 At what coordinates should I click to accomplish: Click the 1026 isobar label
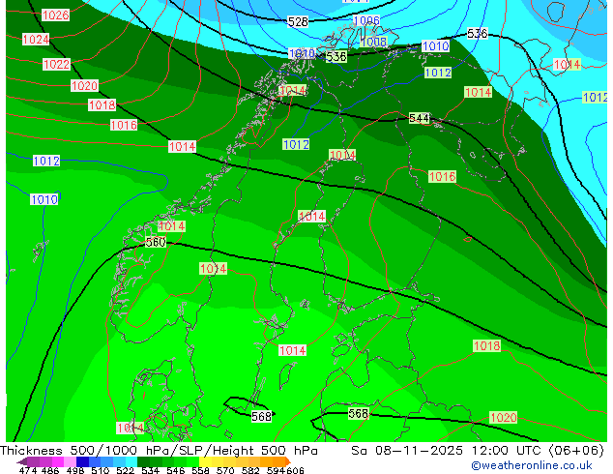pos(55,15)
